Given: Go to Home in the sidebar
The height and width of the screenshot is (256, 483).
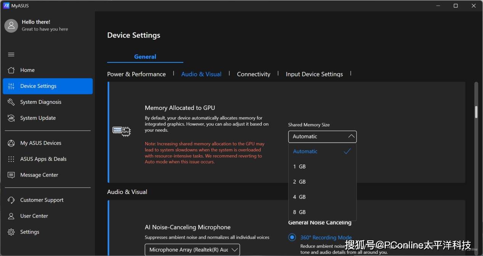Looking at the screenshot, I should click(48, 70).
